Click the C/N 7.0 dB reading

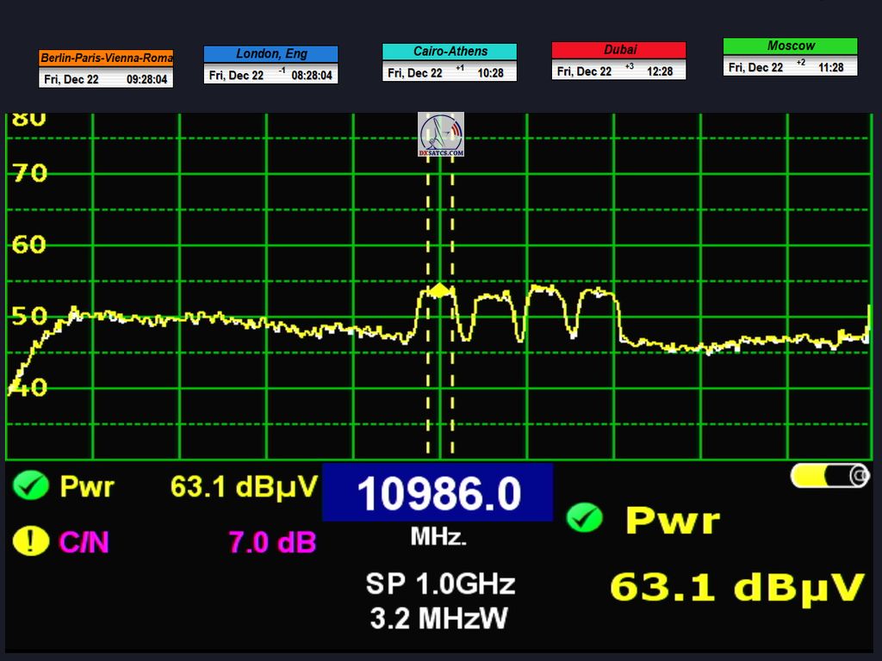[272, 542]
